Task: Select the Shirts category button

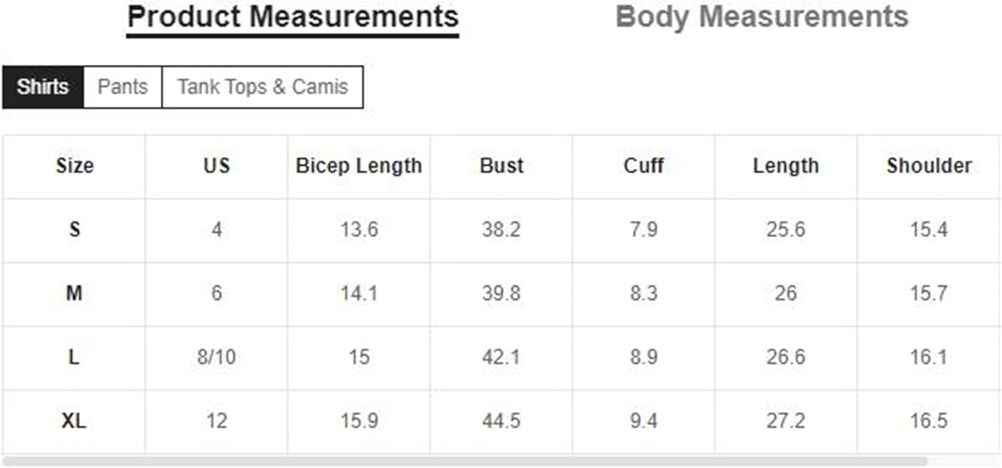Action: (x=43, y=87)
